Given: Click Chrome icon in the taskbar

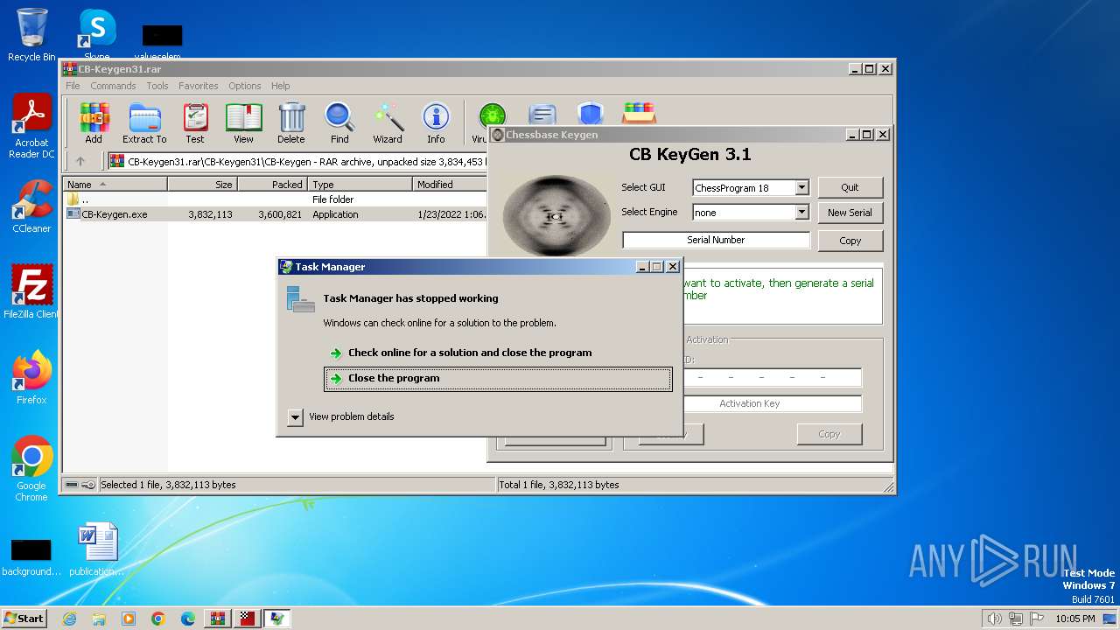Looking at the screenshot, I should tap(158, 619).
